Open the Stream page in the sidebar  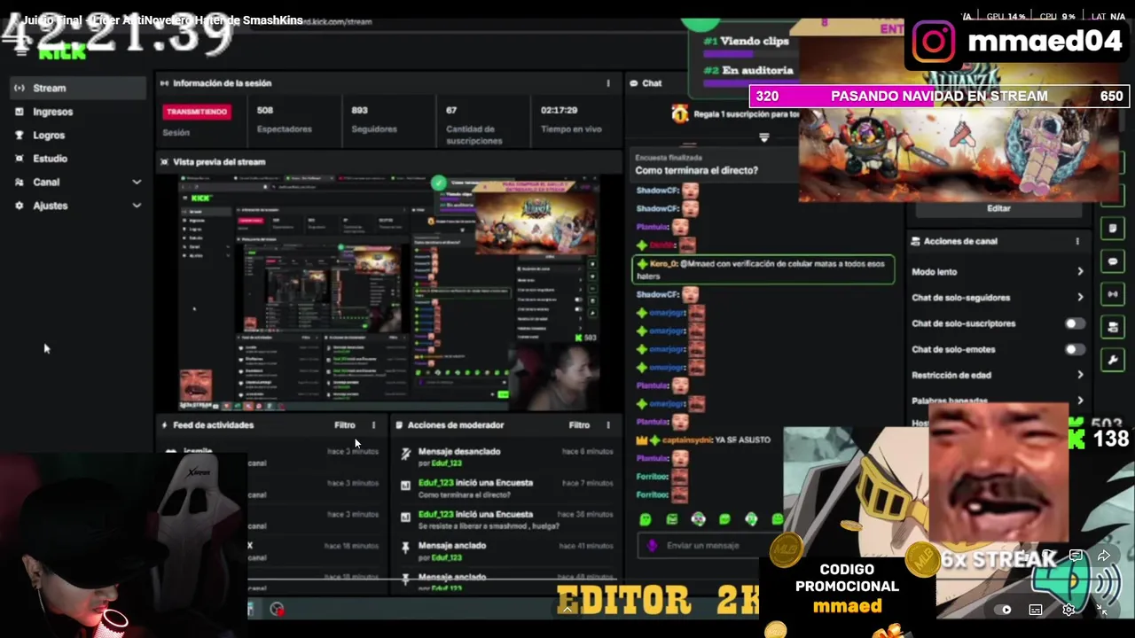(x=78, y=88)
